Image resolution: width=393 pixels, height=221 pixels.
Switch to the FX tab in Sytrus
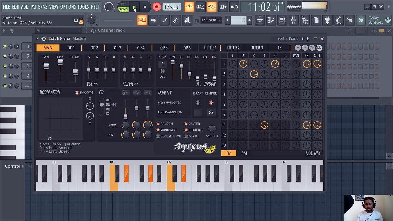click(280, 48)
